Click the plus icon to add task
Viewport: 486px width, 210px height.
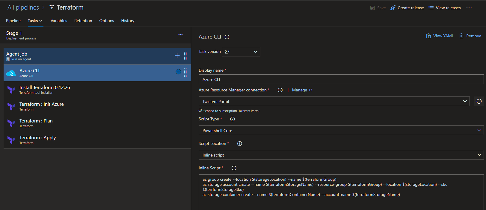[177, 56]
